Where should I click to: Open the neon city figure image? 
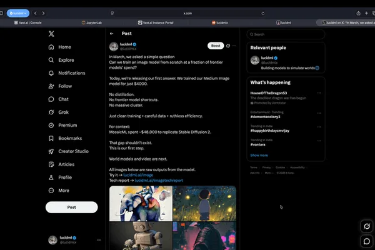tap(204, 236)
